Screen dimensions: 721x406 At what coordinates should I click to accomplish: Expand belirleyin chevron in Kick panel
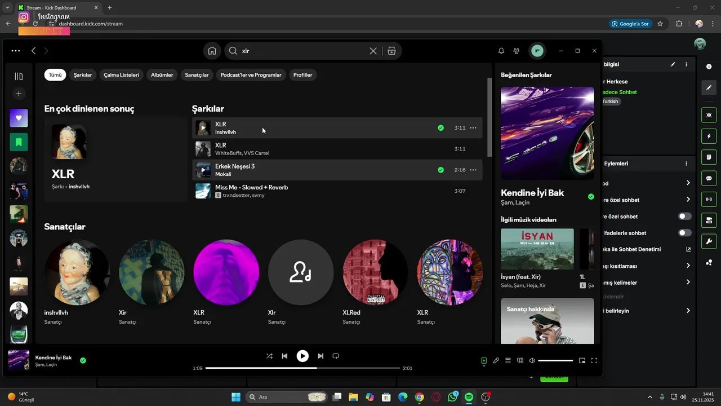coord(688,311)
